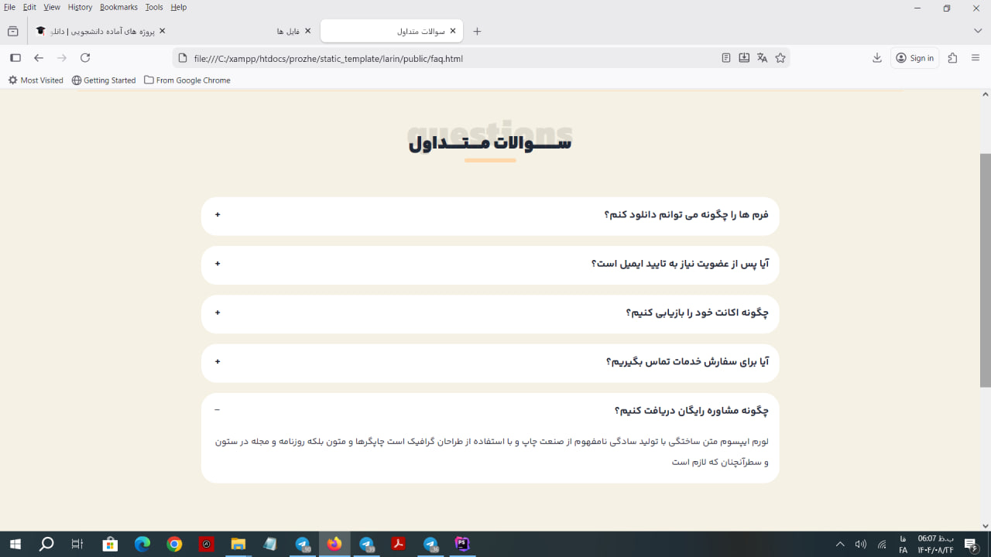Save the page using the save-to-device icon

(744, 57)
